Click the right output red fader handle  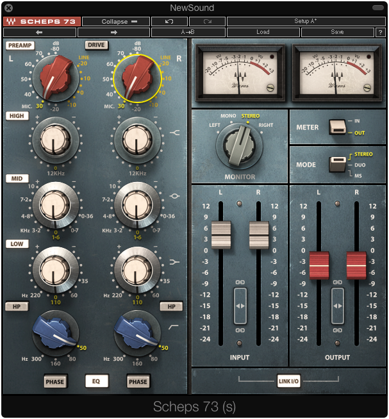point(357,265)
